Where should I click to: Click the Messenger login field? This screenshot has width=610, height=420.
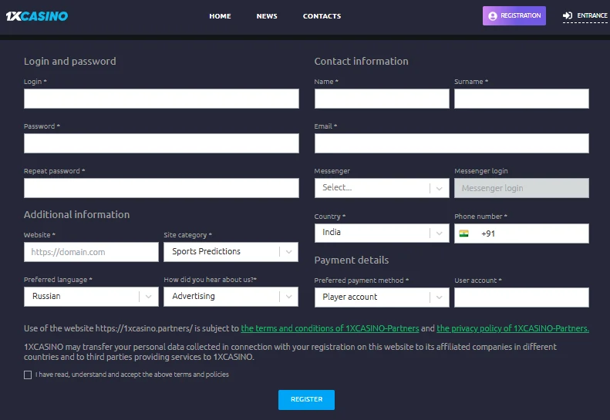coord(521,188)
